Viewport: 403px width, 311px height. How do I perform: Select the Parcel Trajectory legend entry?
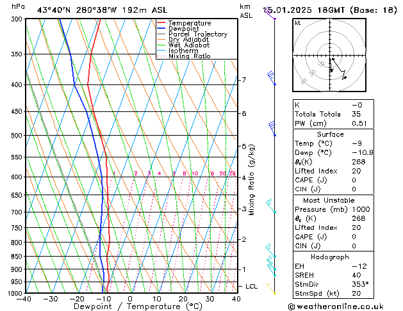192,34
